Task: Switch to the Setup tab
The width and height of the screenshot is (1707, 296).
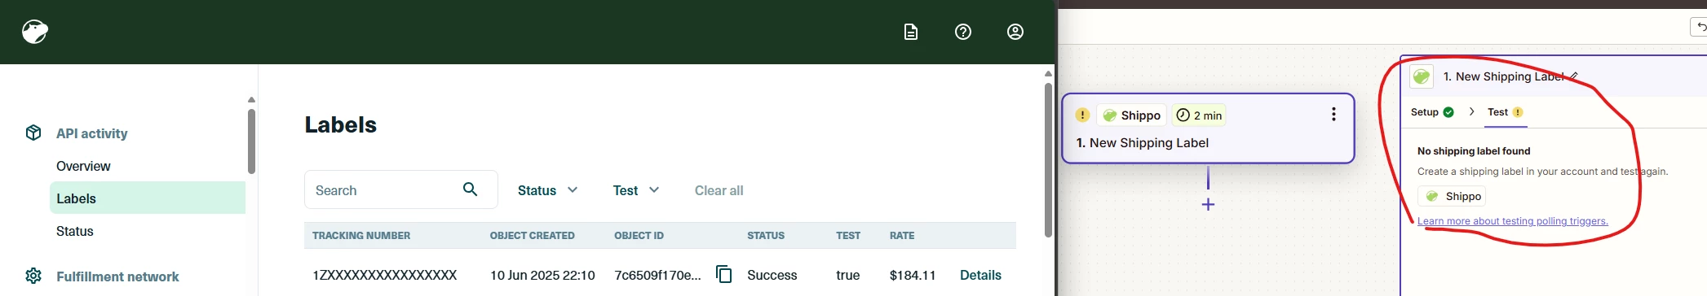Action: [1432, 112]
